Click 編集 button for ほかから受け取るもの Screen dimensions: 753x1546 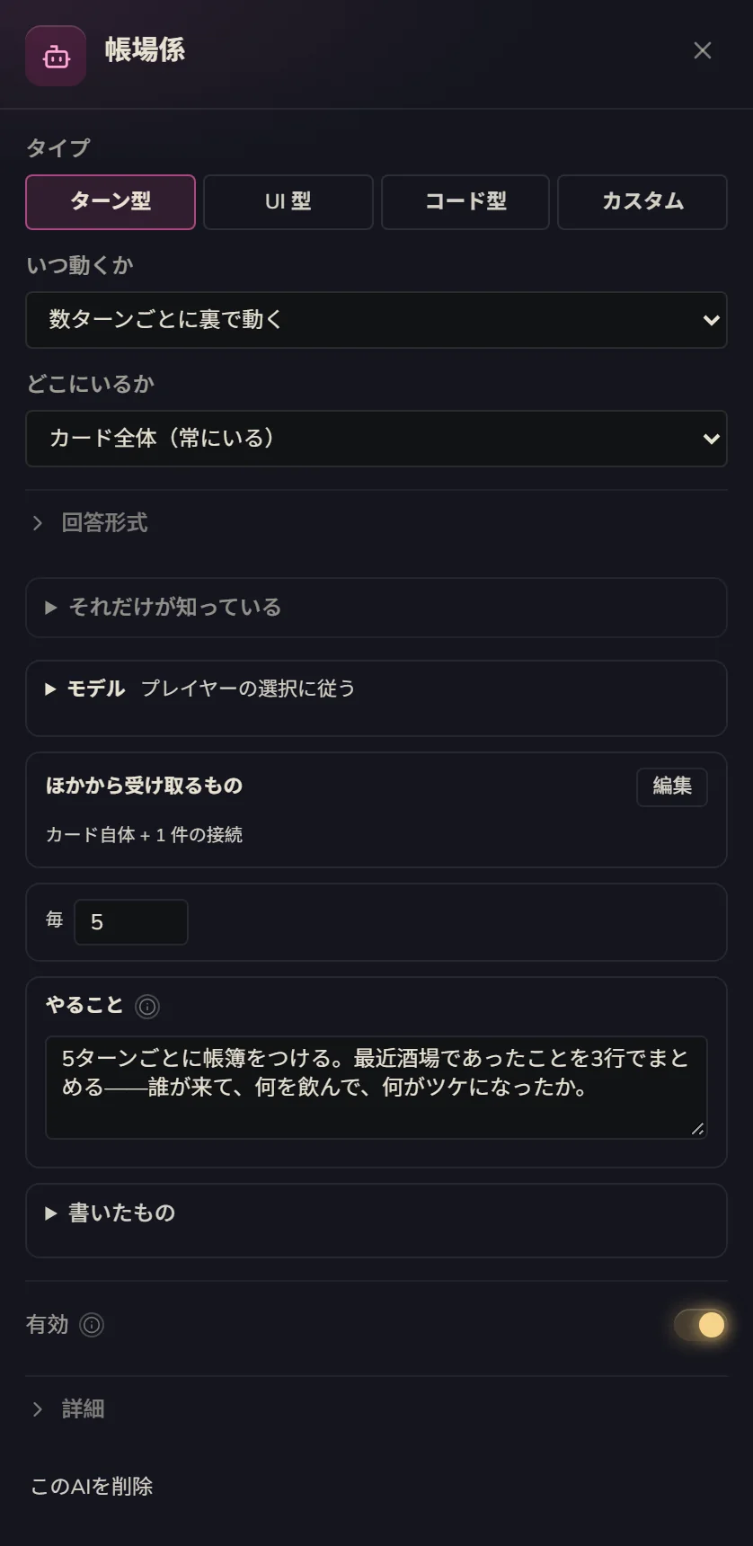(671, 786)
